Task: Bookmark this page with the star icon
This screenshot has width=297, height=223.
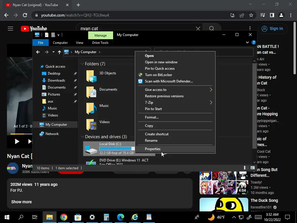Action: pyautogui.click(x=251, y=15)
